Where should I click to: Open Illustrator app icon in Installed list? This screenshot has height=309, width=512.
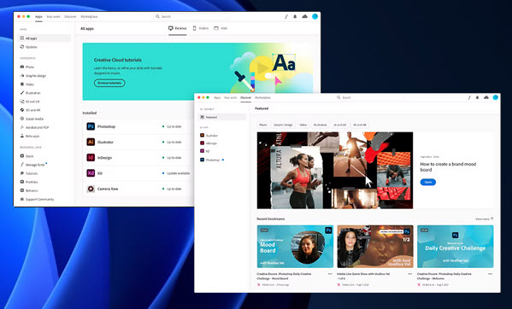(x=91, y=142)
